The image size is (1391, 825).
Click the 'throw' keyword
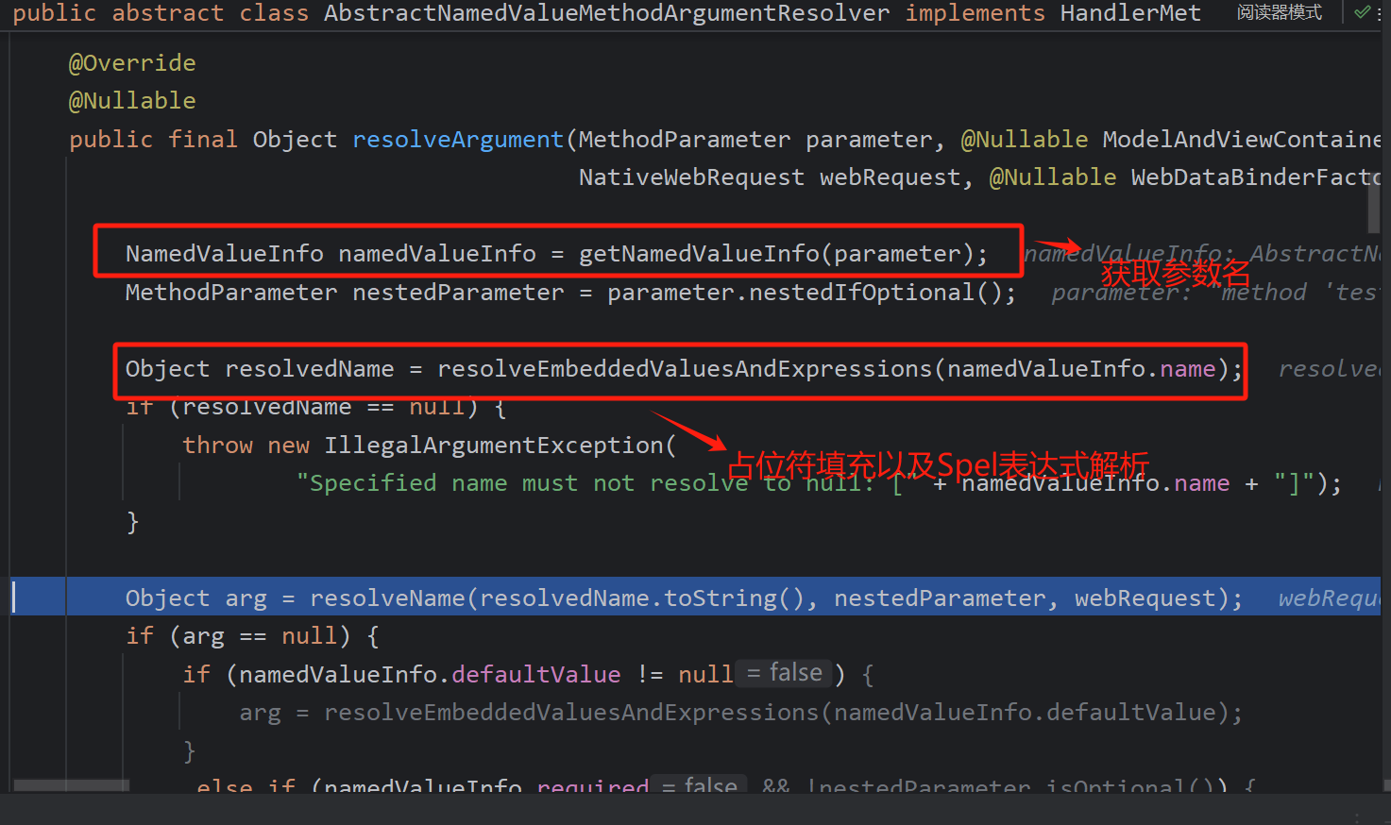pyautogui.click(x=218, y=446)
